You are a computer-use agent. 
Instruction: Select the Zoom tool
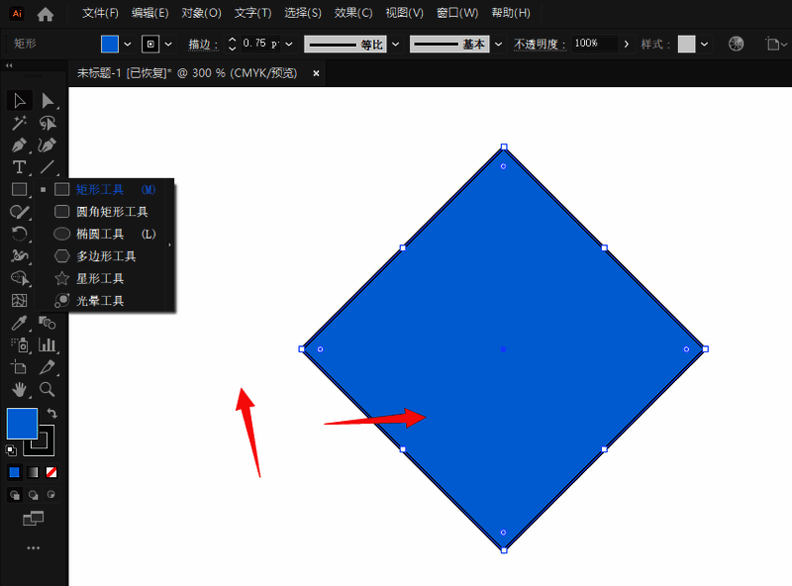47,389
